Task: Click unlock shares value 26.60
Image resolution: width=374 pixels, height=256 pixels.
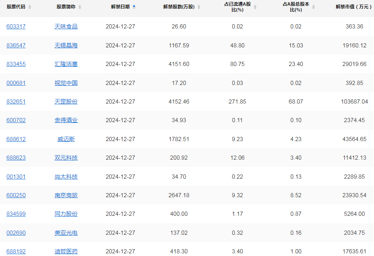Action: click(179, 27)
